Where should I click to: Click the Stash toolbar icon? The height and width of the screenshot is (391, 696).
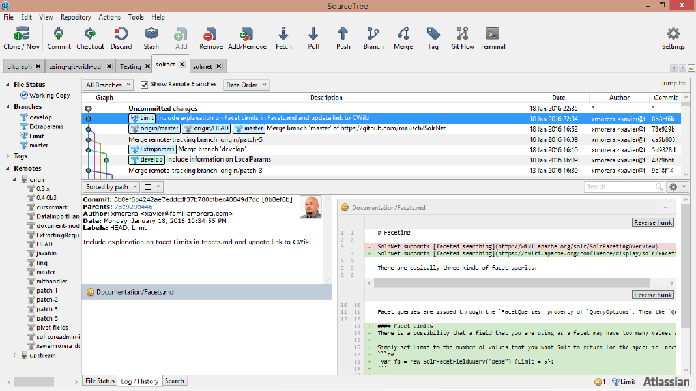(x=151, y=38)
